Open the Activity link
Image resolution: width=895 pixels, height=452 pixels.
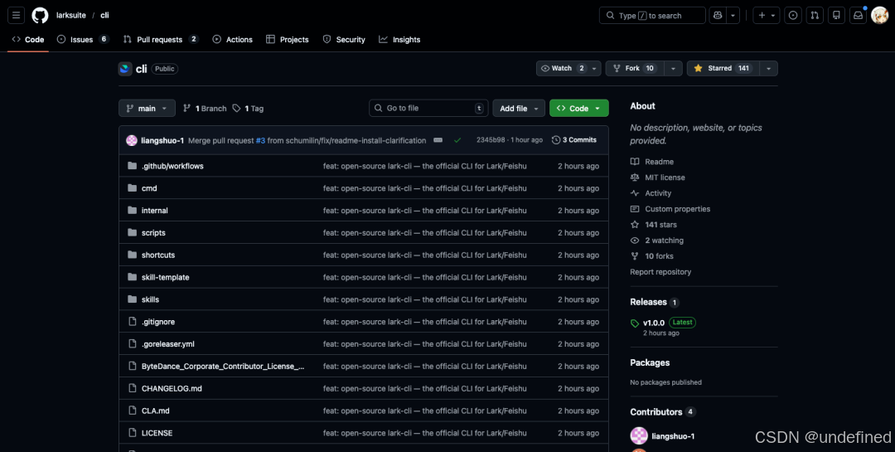[x=651, y=193]
